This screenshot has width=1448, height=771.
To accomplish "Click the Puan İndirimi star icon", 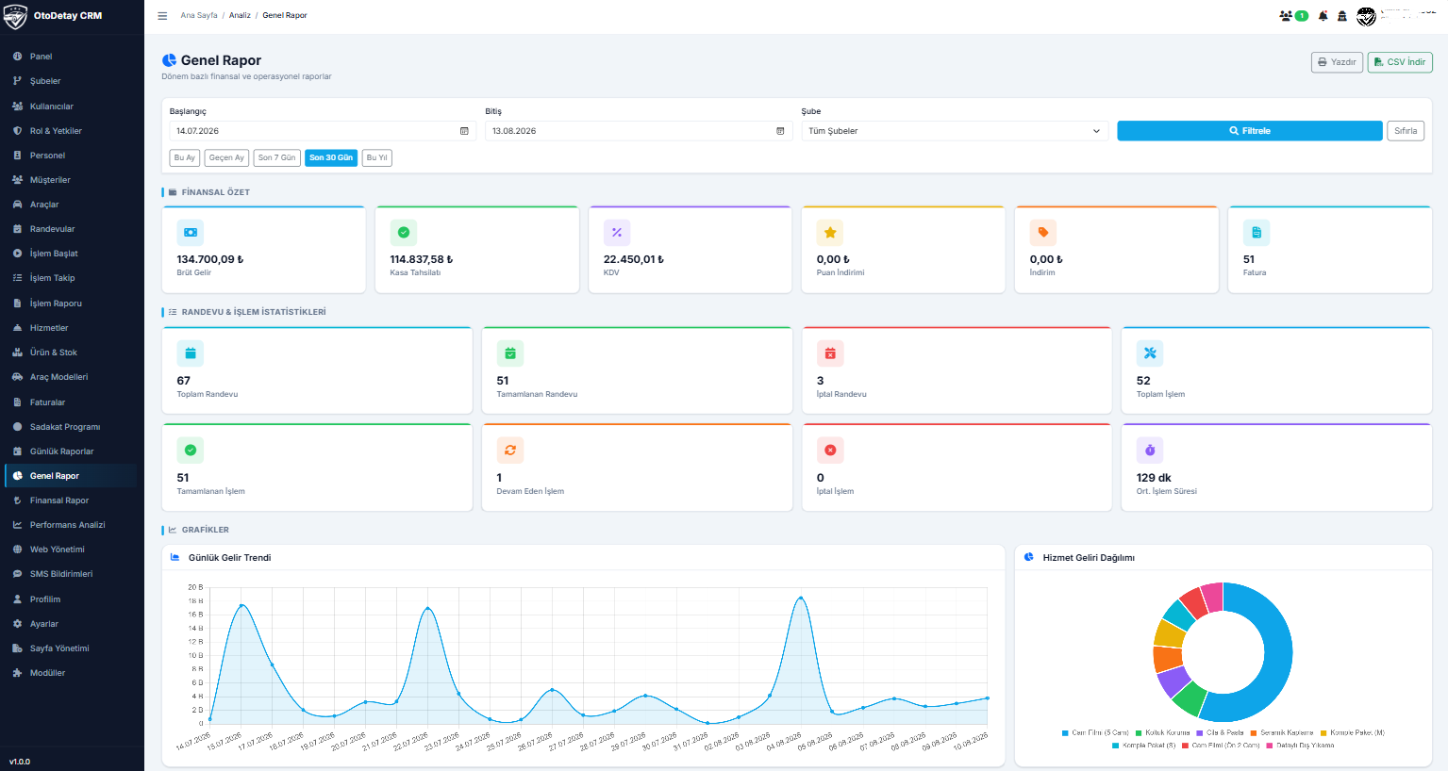I will (x=830, y=232).
